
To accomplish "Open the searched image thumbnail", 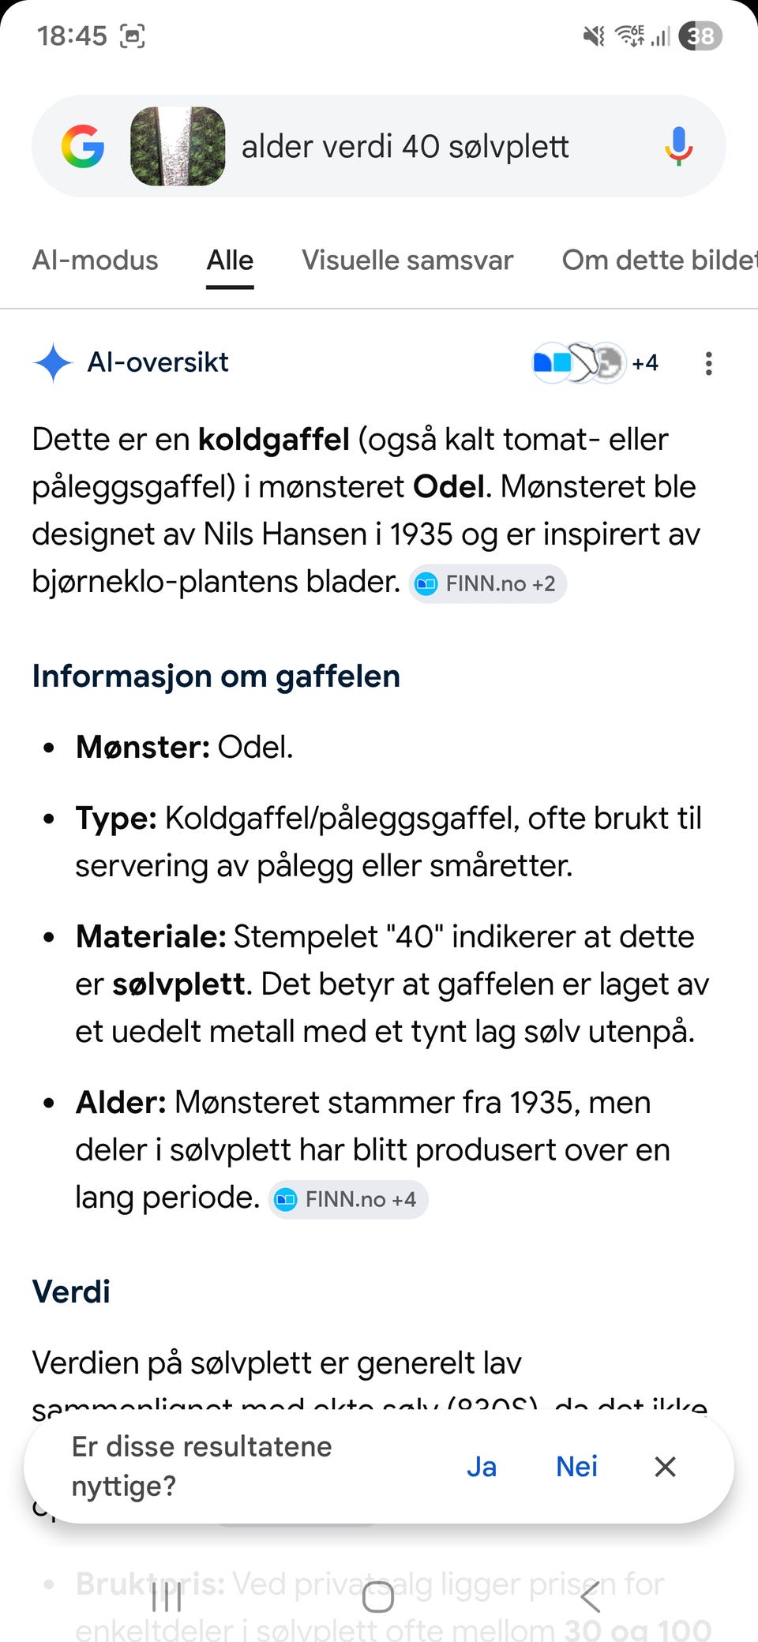I will tap(178, 146).
